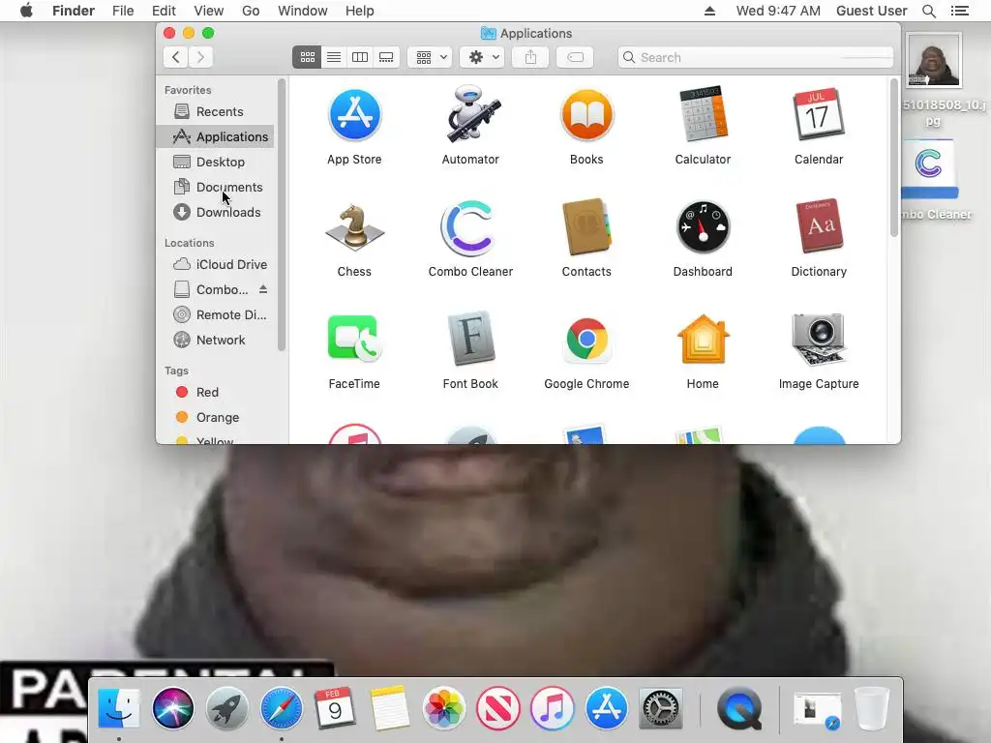
Task: Go forward in Finder history
Action: pyautogui.click(x=200, y=57)
